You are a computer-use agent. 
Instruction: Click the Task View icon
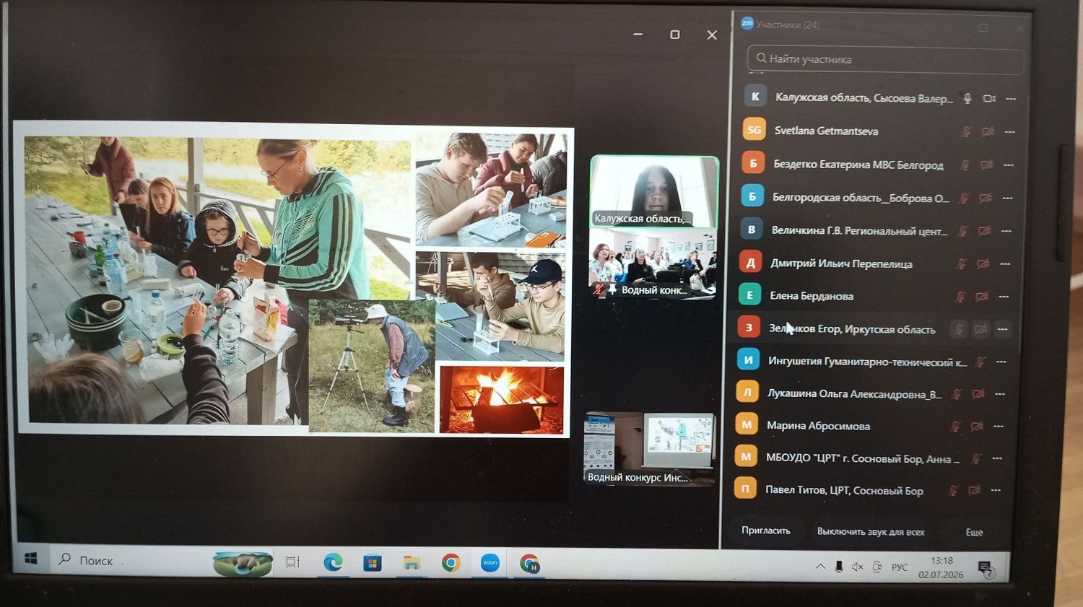292,562
